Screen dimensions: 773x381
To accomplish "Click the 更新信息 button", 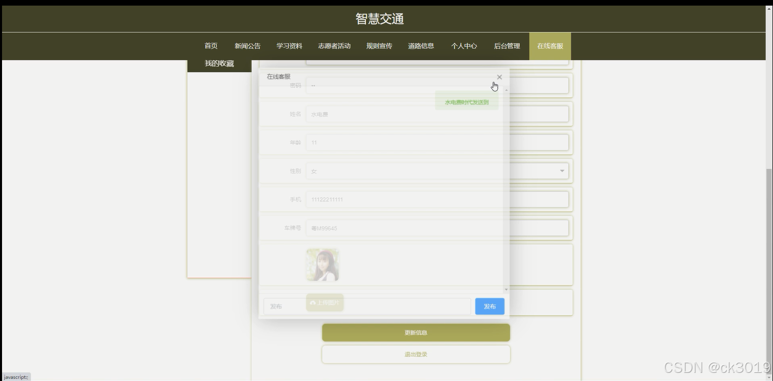I will pos(416,333).
